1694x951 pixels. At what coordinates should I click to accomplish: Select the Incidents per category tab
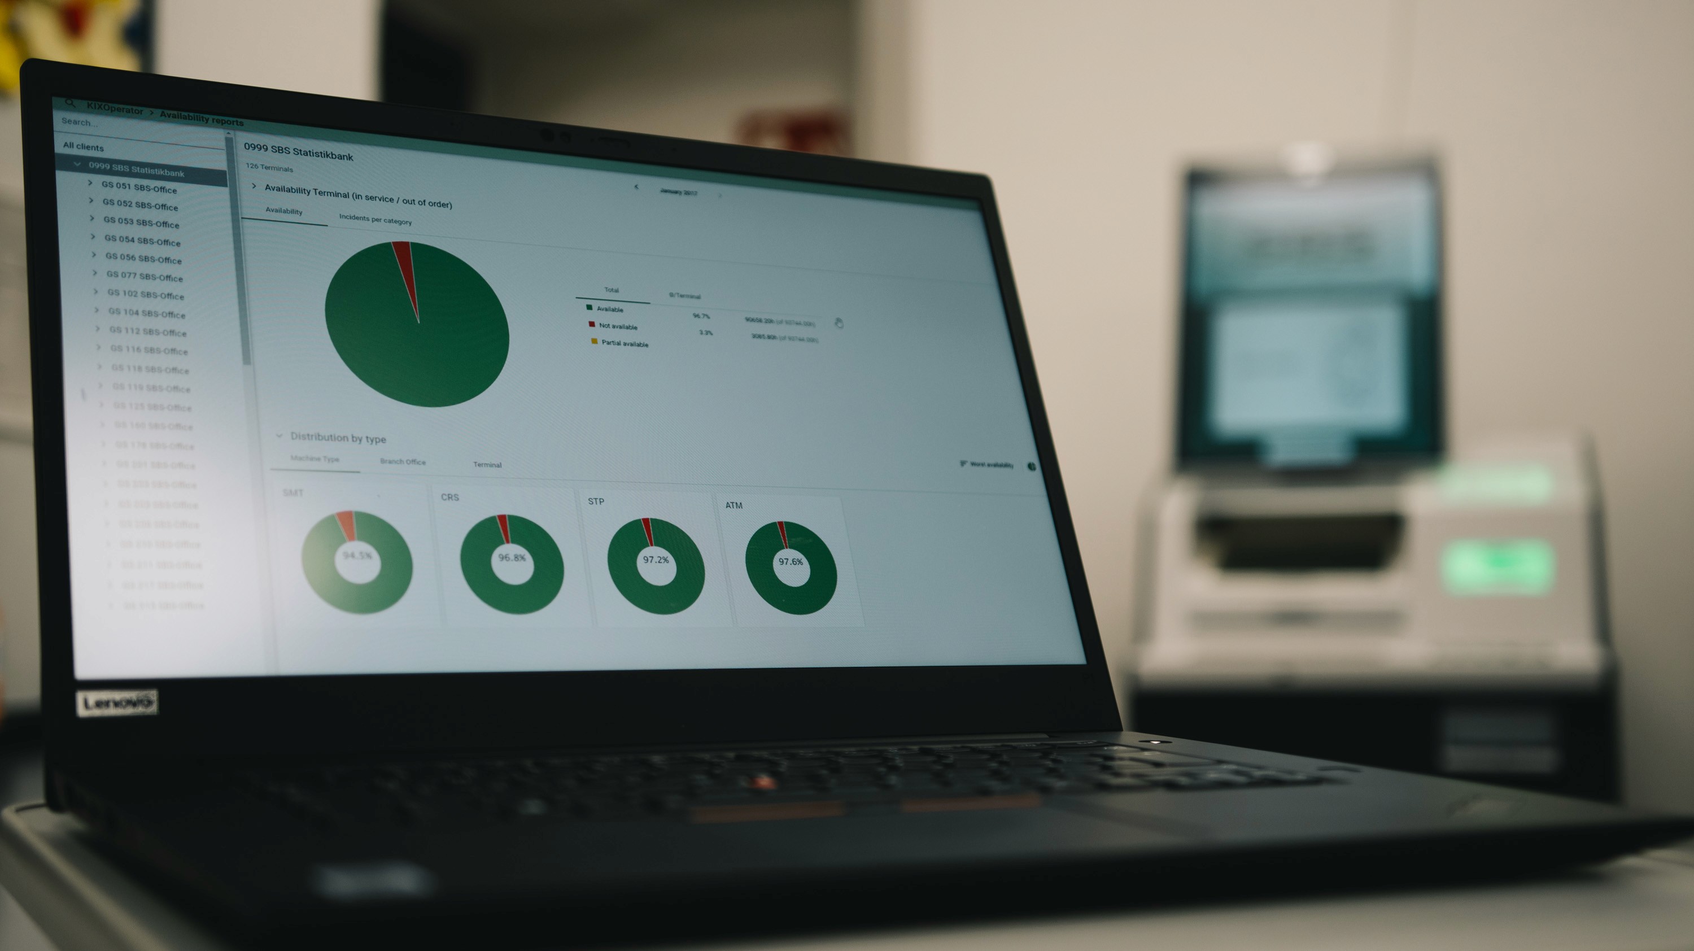tap(361, 224)
